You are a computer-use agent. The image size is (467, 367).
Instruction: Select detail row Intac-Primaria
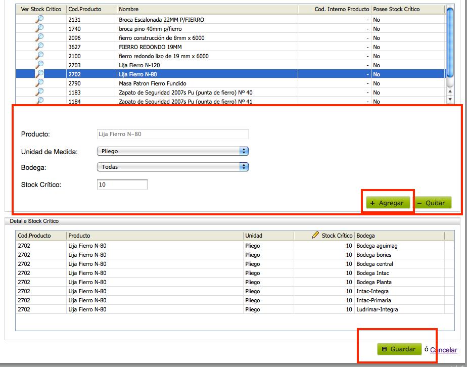pos(235,300)
